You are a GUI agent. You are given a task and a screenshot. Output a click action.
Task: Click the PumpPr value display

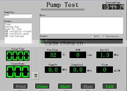coord(53,70)
